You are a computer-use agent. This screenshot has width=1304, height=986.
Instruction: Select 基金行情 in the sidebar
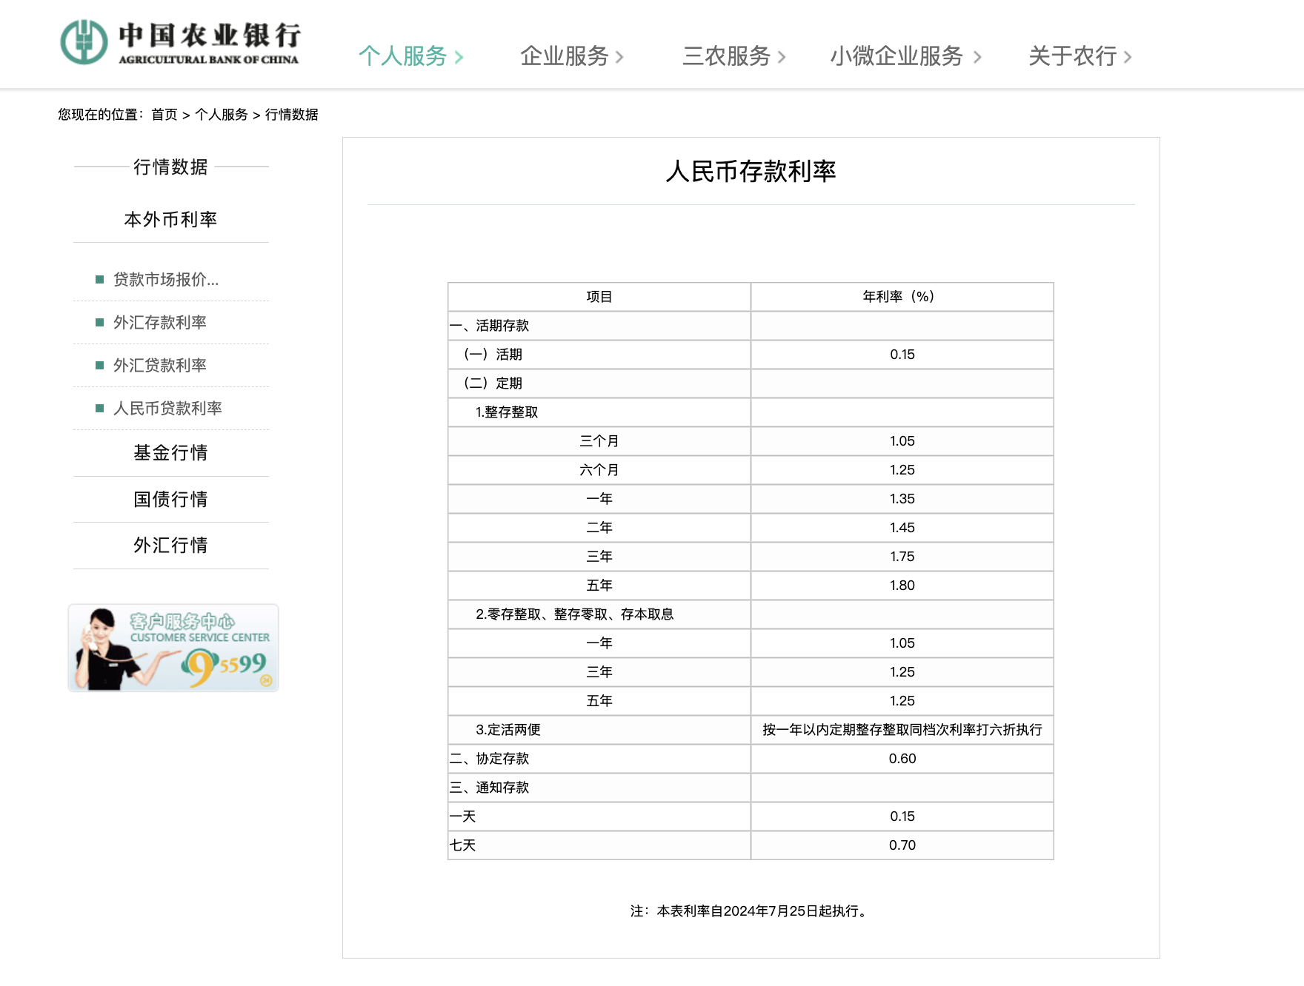tap(170, 452)
